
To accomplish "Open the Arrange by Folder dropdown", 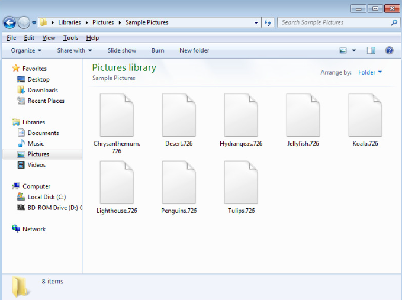I will (370, 72).
